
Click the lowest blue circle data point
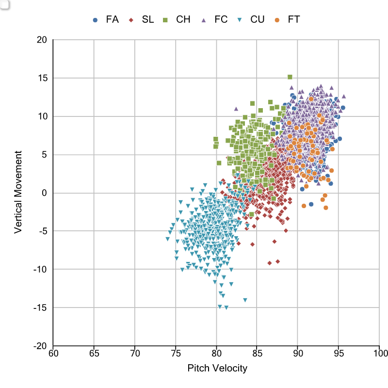click(311, 204)
